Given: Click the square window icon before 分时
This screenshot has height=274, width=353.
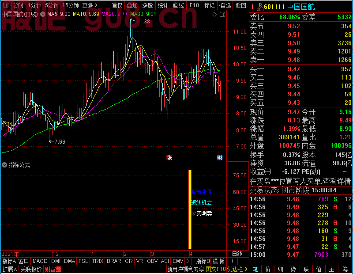Looking at the screenshot, I should [x=6, y=5].
